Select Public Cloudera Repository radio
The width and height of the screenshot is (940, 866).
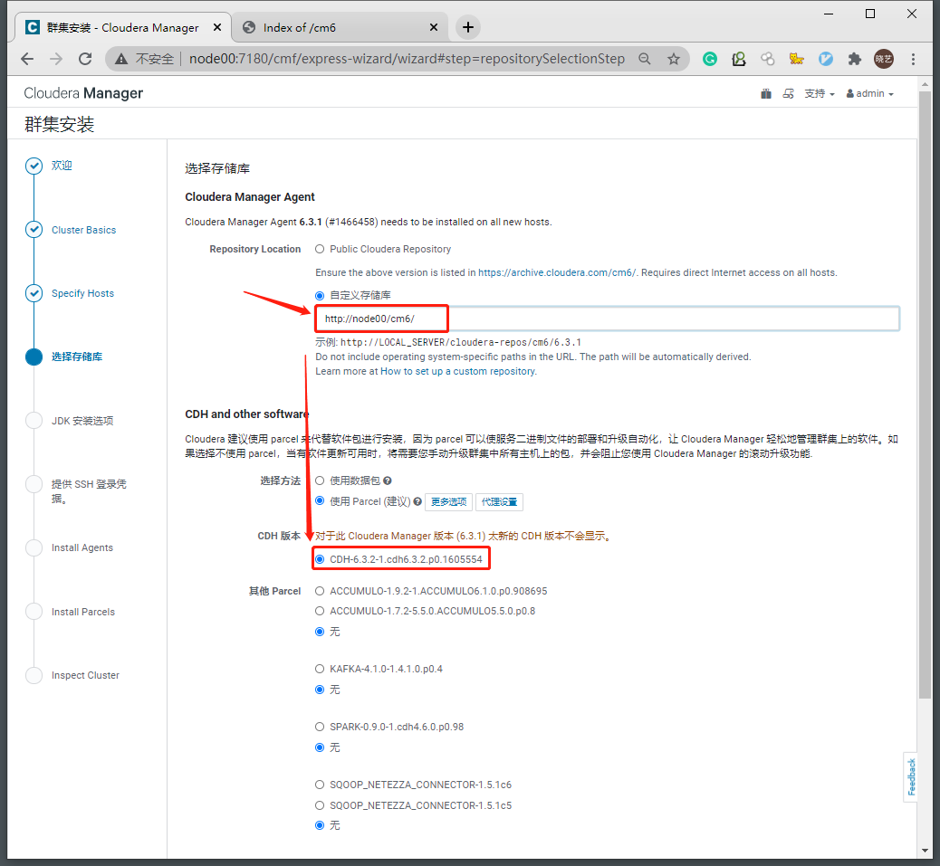pyautogui.click(x=320, y=249)
